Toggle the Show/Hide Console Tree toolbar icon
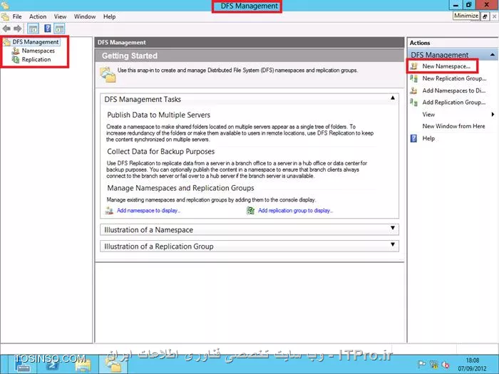Image resolution: width=499 pixels, height=374 pixels. 33,28
